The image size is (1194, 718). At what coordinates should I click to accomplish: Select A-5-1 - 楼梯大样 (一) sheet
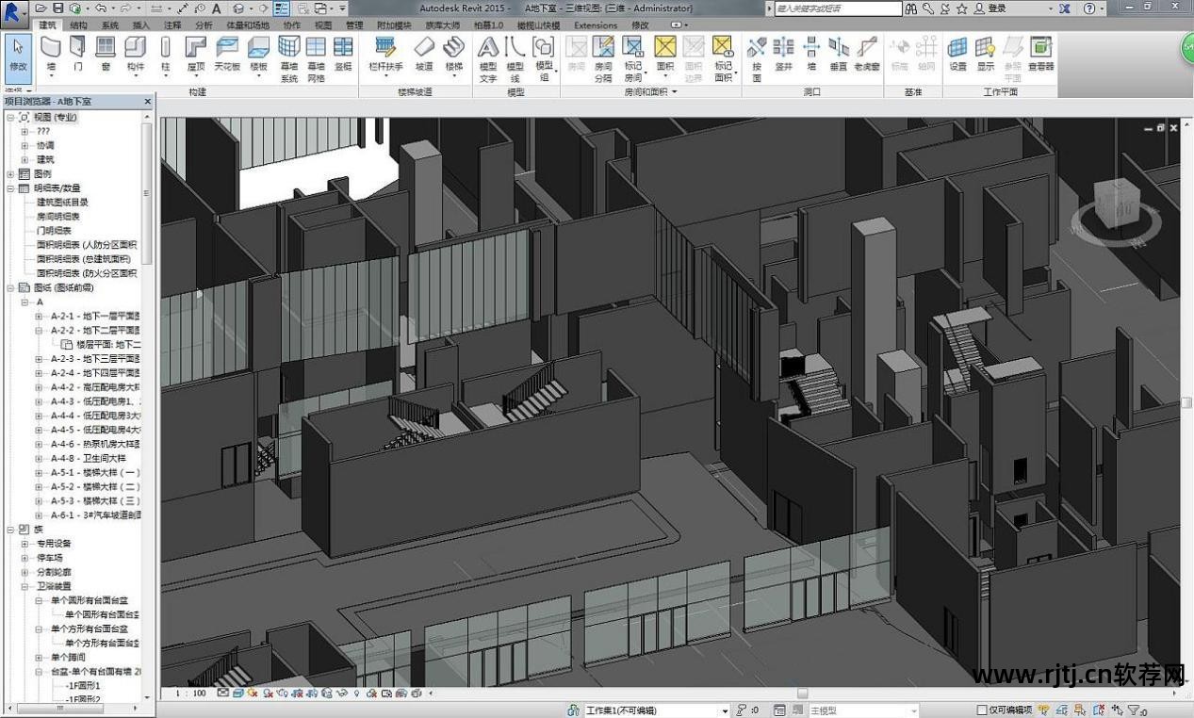point(95,472)
